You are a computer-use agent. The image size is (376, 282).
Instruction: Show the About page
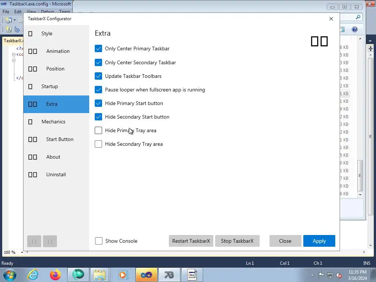56,157
